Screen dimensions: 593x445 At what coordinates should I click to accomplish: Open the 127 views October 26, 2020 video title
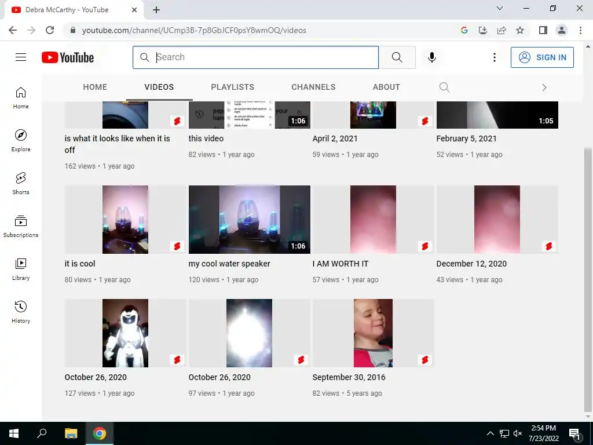(96, 377)
